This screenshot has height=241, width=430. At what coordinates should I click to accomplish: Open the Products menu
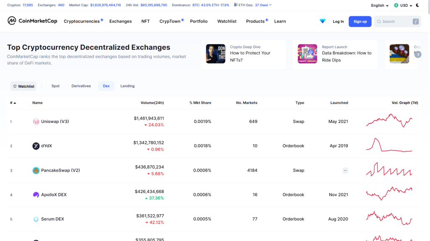[x=255, y=21]
